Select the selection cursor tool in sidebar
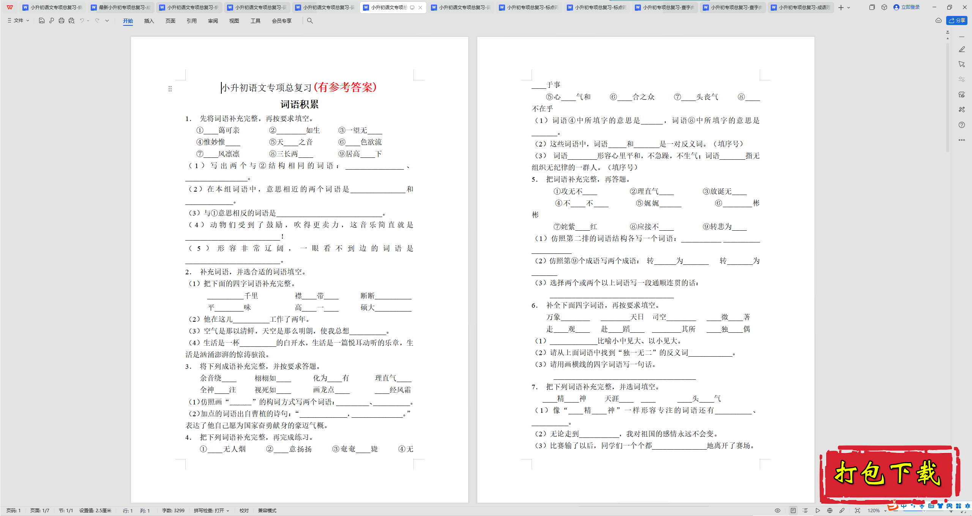This screenshot has height=516, width=972. pyautogui.click(x=962, y=64)
